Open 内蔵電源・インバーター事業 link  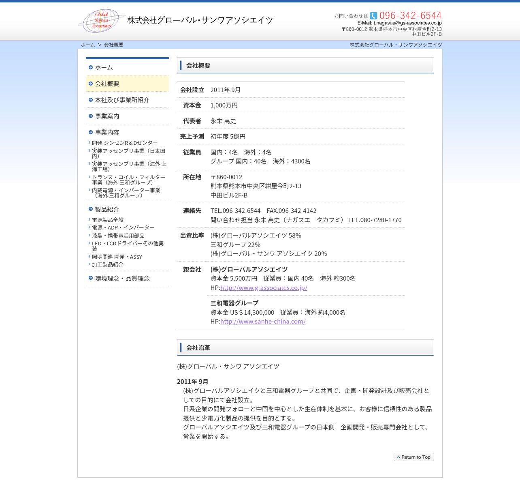pos(126,193)
